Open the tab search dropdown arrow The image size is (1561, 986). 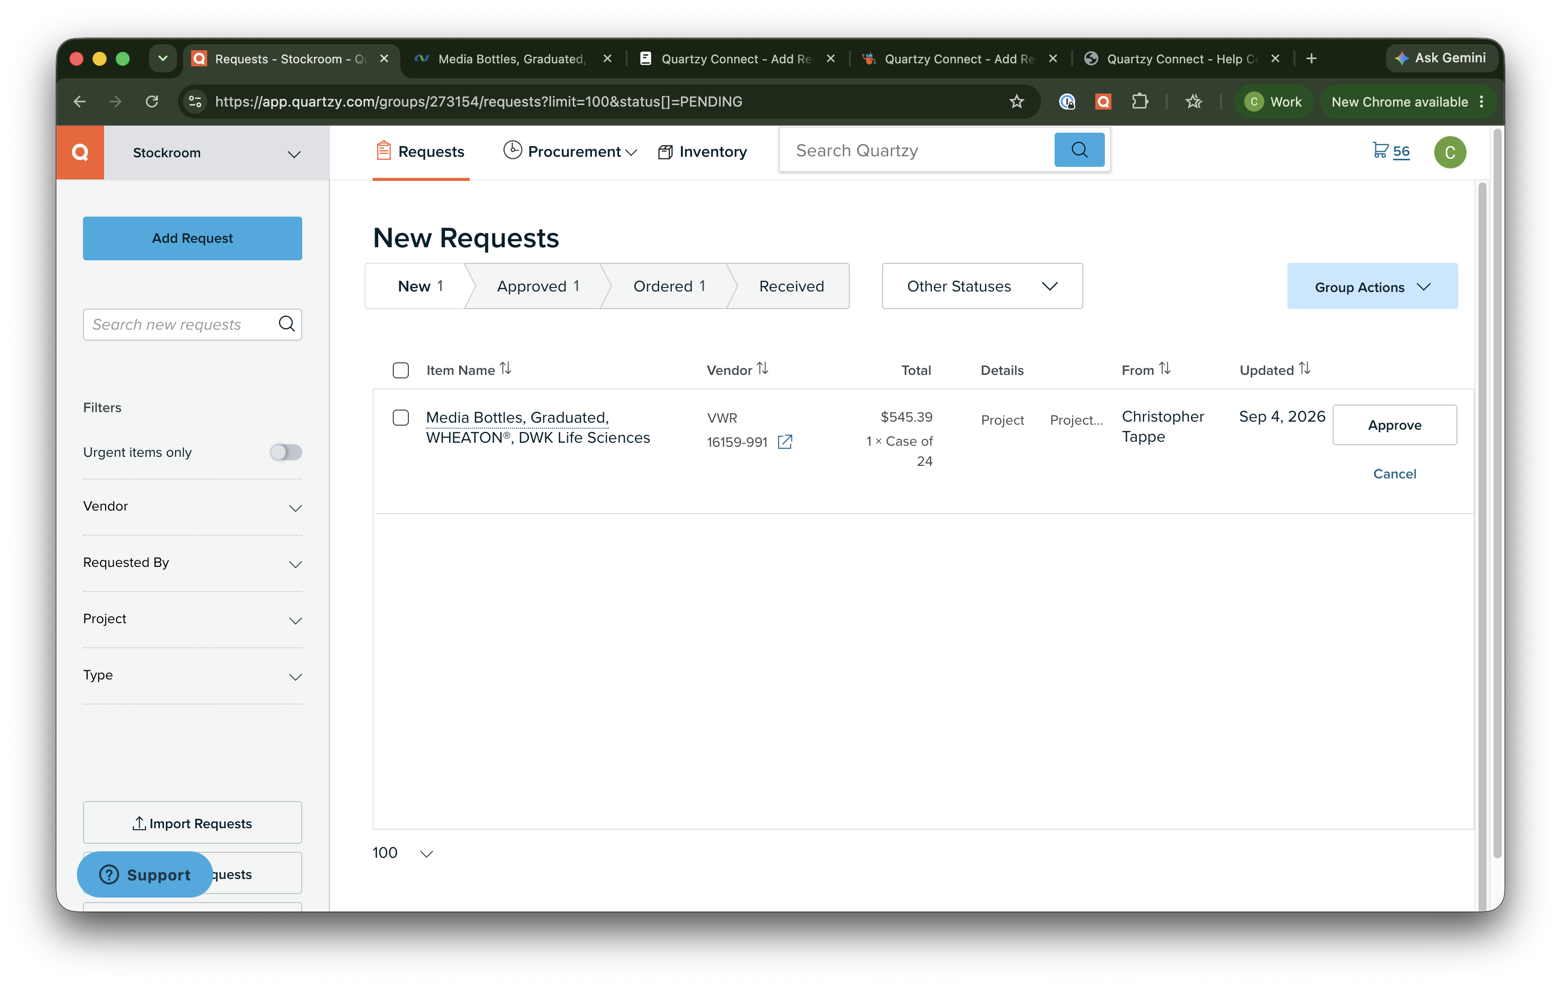(x=163, y=58)
